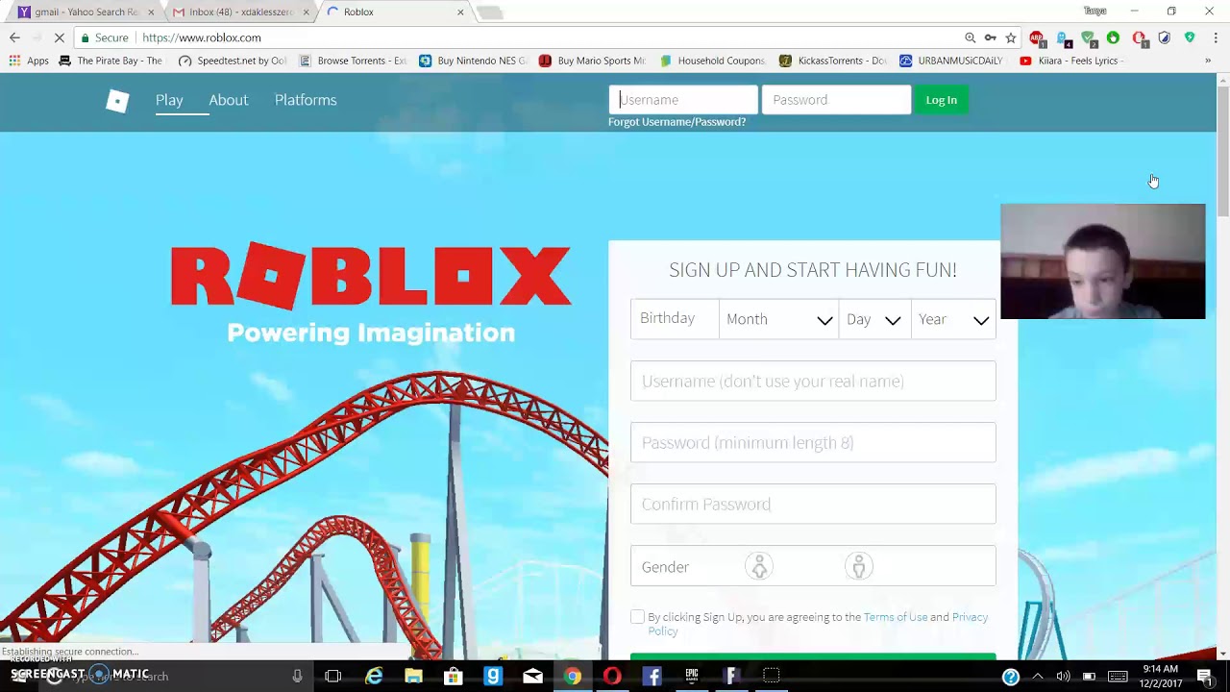The image size is (1230, 692).
Task: Open the red Opera-style extension icon
Action: pyautogui.click(x=1140, y=38)
